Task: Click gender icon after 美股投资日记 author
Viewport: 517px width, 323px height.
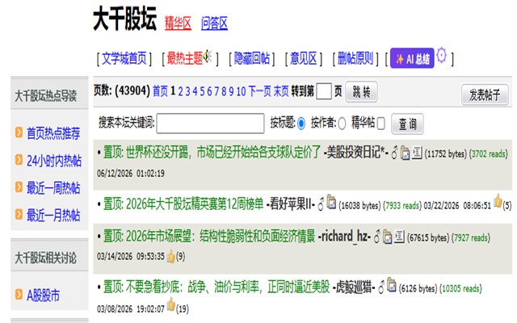Action: click(x=394, y=153)
